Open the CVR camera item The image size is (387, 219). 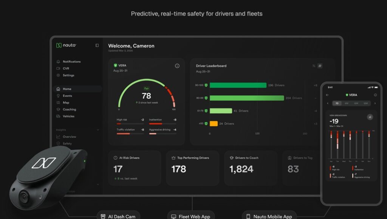(x=58, y=68)
